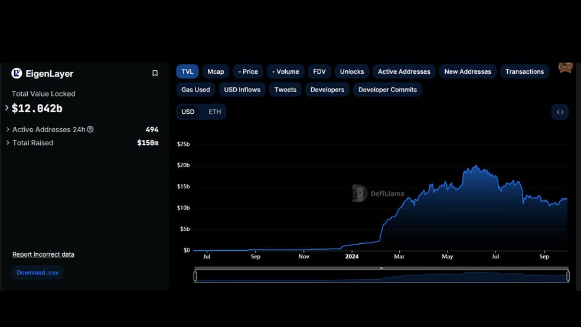Toggle the FDV chart metric
Screen dimensions: 581x327
coord(319,71)
